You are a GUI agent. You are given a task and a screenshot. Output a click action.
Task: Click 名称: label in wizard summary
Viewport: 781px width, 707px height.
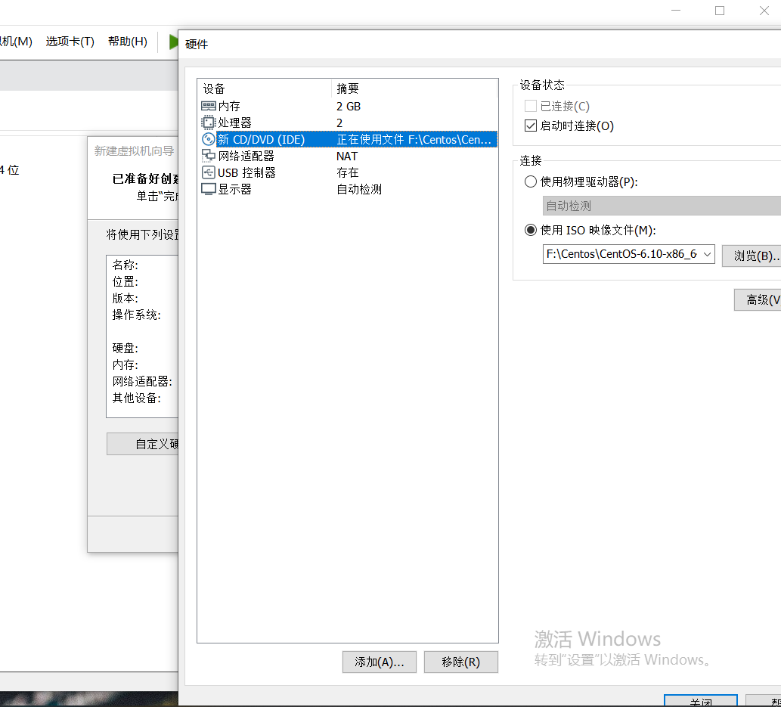[125, 265]
